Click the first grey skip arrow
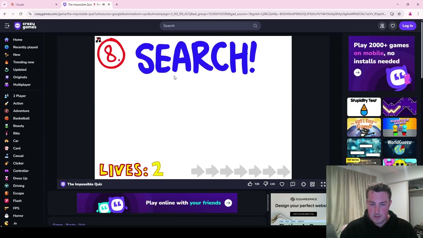Screen dimensions: 423x238 click(x=198, y=171)
